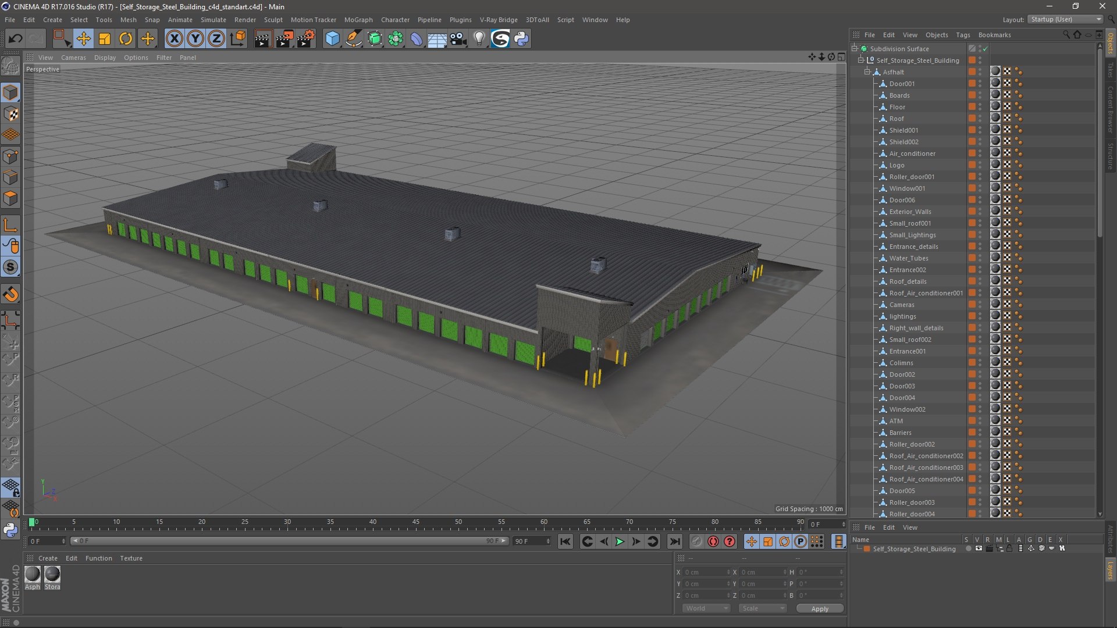Screen dimensions: 1117x628
Task: Collapse the Subdivision Surface tree node
Action: pyautogui.click(x=855, y=48)
